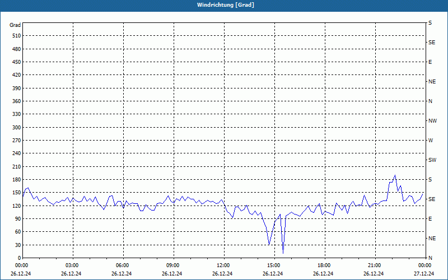Select the 180 y-axis label
The height and width of the screenshot is (280, 448).
17,180
